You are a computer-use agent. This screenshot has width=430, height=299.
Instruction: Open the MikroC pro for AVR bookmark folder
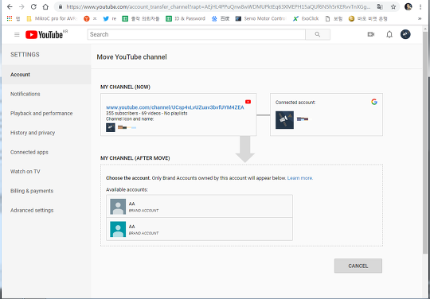tap(52, 18)
